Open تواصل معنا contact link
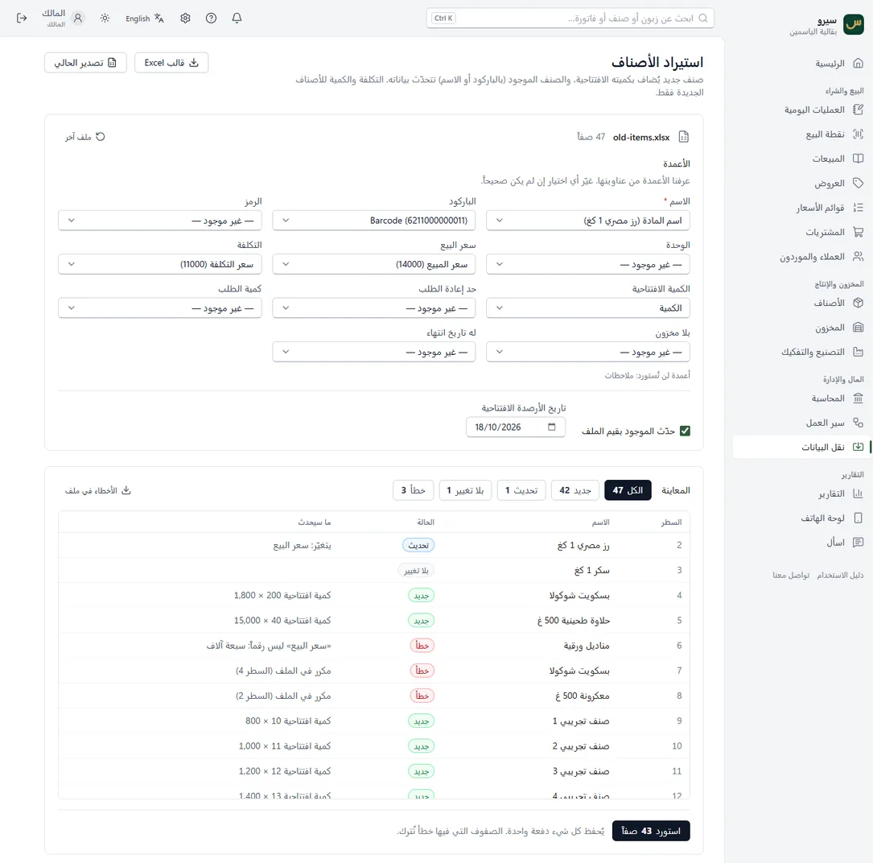873x863 pixels. click(x=791, y=575)
